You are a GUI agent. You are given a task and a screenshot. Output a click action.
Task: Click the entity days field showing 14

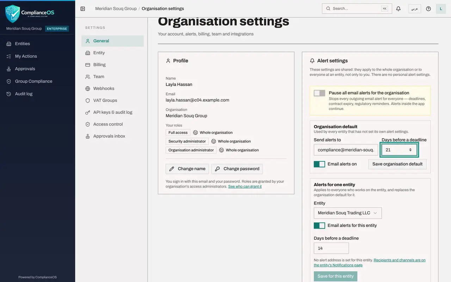[x=331, y=248]
